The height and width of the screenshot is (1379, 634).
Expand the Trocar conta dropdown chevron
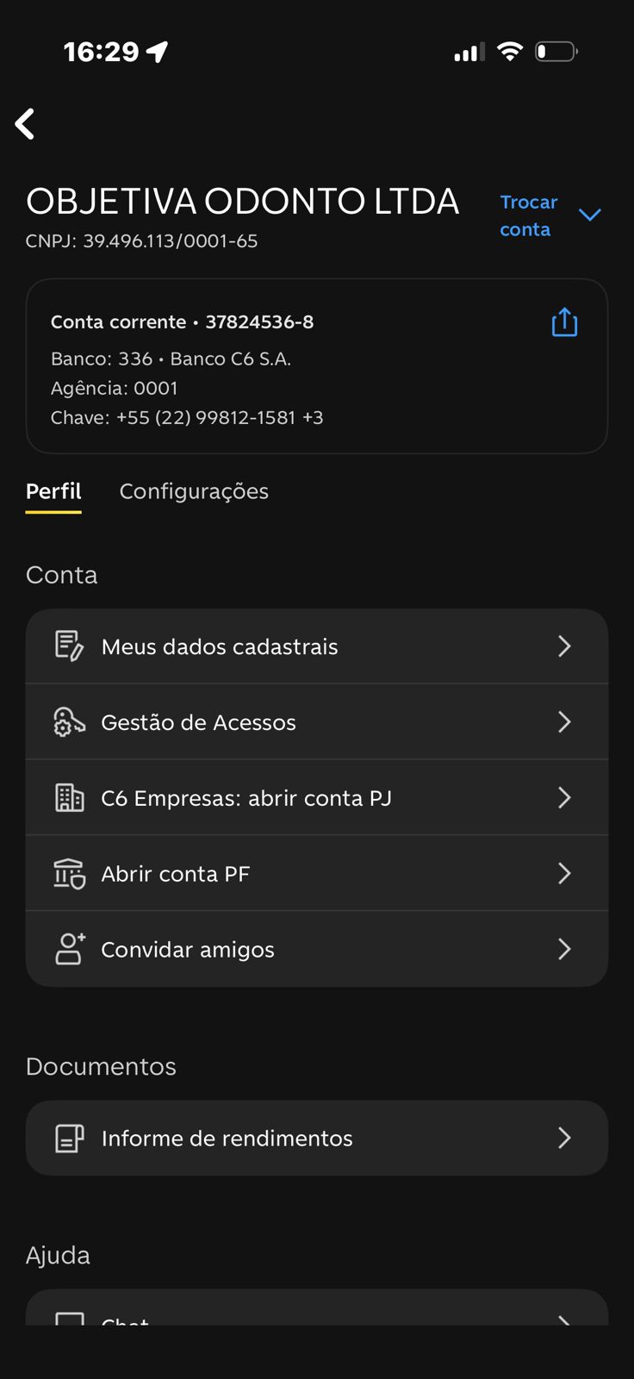point(590,215)
